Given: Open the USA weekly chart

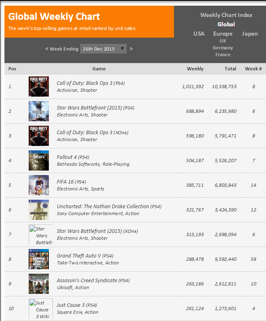Looking at the screenshot, I should click(199, 34).
